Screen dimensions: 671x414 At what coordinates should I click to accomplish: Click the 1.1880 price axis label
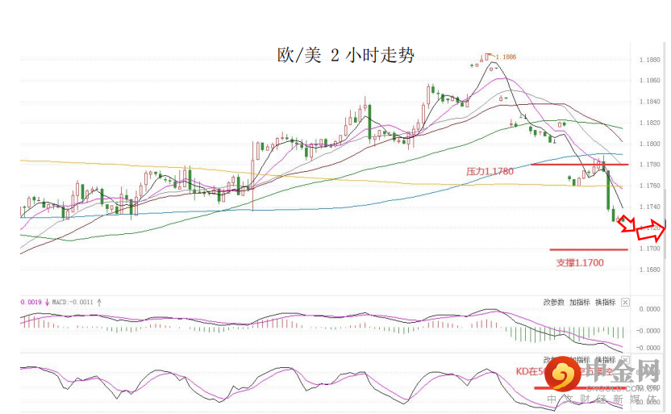point(649,60)
